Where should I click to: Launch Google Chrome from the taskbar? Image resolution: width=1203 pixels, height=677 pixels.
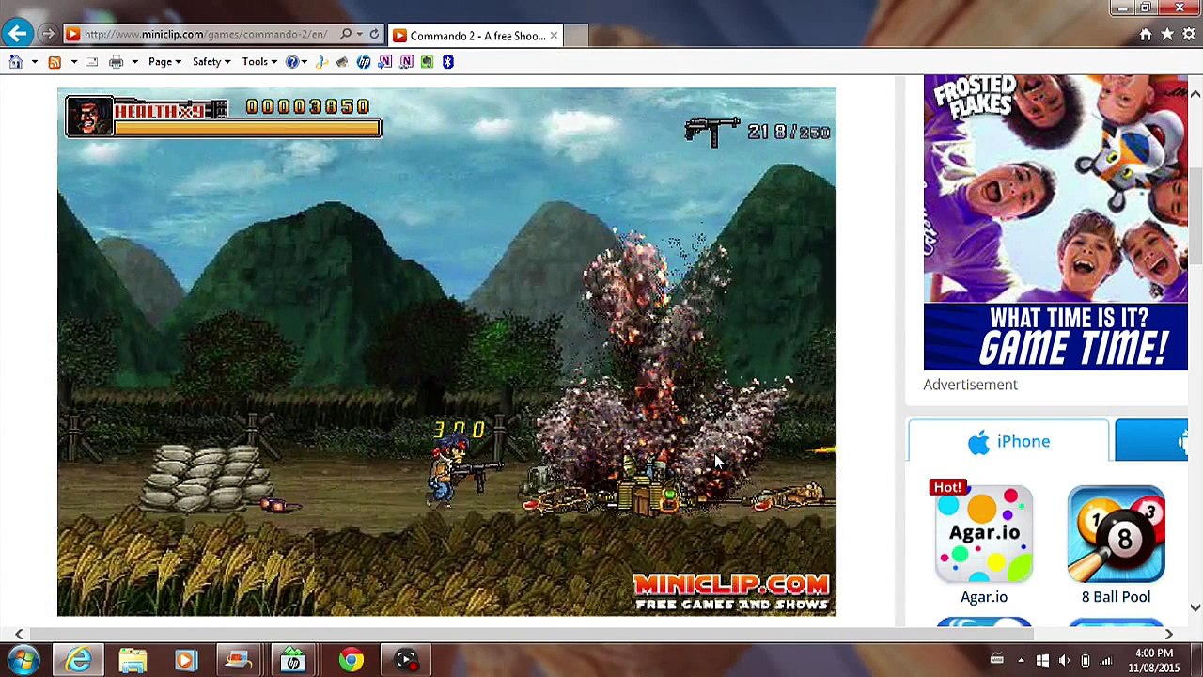coord(351,660)
